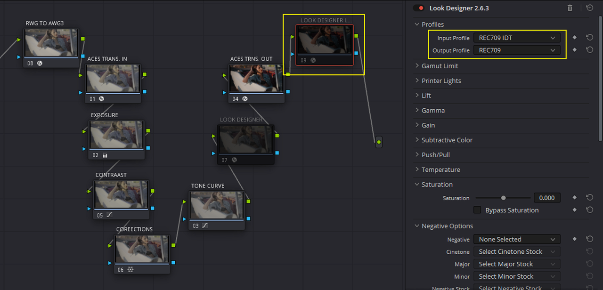This screenshot has height=290, width=603.
Task: Collapse the Negative Options section
Action: click(416, 226)
